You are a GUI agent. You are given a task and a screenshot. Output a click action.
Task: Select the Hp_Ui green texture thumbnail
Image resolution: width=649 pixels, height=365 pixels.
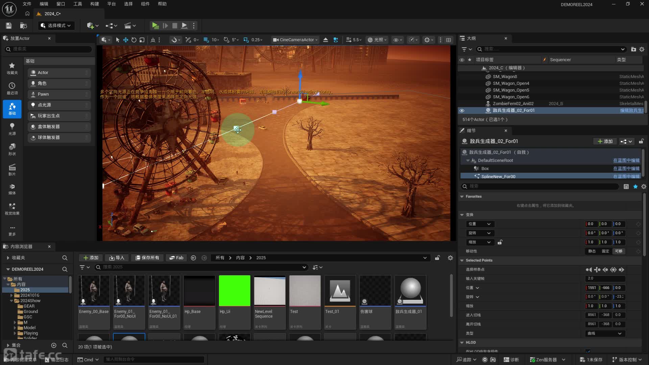(x=235, y=290)
